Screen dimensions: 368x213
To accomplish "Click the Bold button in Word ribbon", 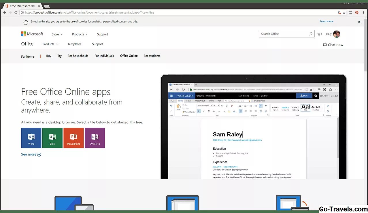I will [x=199, y=111].
